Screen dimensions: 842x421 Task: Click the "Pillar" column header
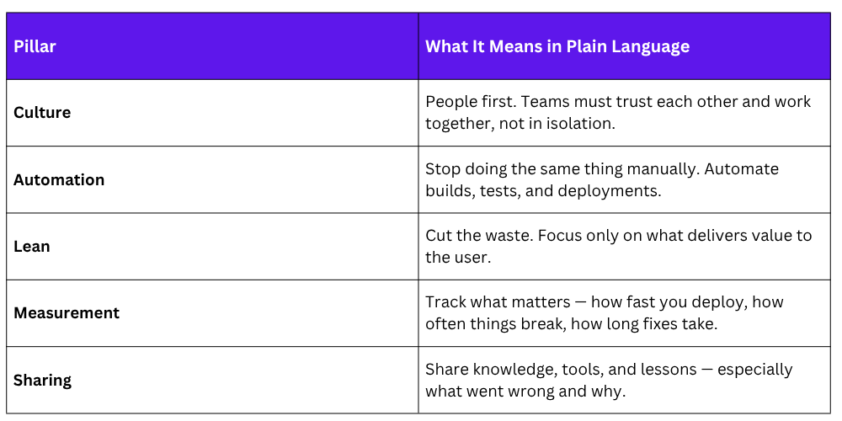[35, 46]
